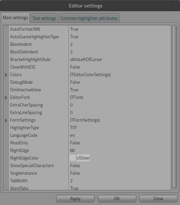
Task: Click the Apply button
Action: tap(75, 199)
